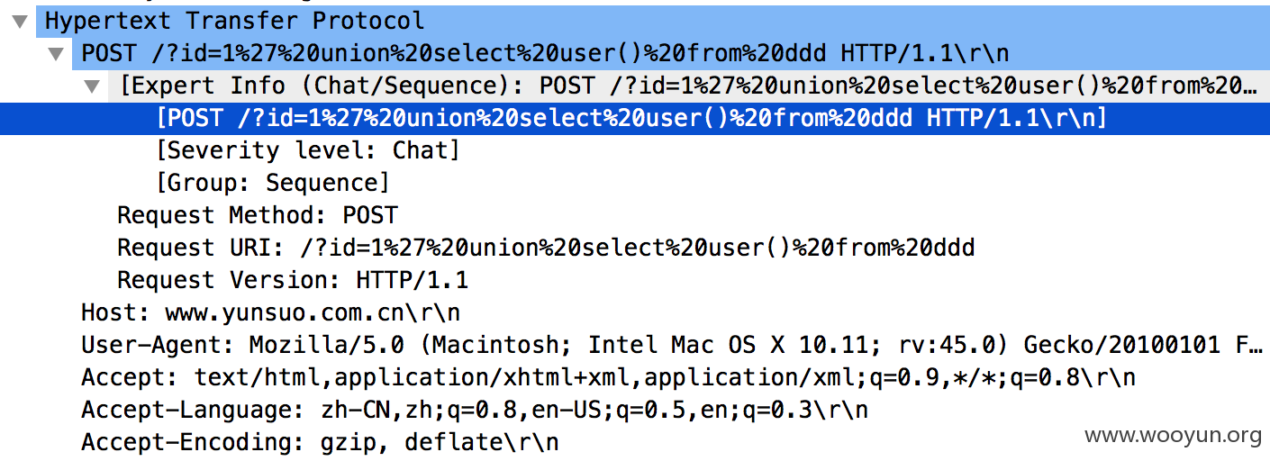The width and height of the screenshot is (1270, 461).
Task: Collapse the POST request line disclosure triangle
Action: [56, 54]
